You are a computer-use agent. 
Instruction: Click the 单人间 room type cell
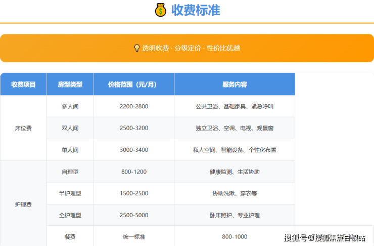70,150
